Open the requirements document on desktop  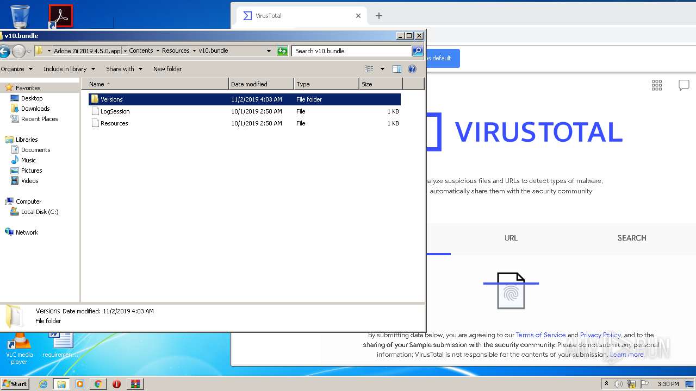[x=60, y=345]
